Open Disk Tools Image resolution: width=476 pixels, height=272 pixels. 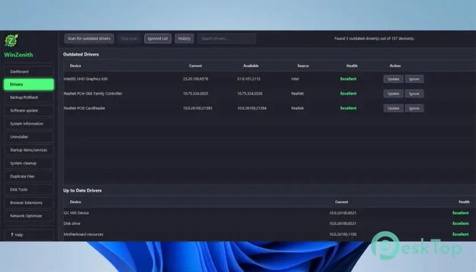[29, 190]
